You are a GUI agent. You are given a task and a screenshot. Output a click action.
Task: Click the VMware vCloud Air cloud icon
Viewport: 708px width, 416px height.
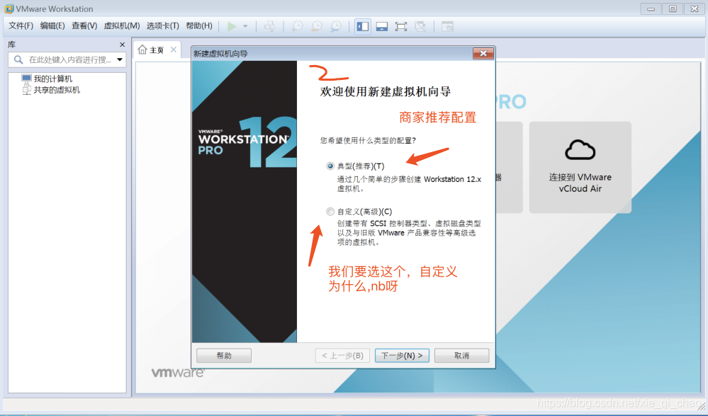coord(580,149)
